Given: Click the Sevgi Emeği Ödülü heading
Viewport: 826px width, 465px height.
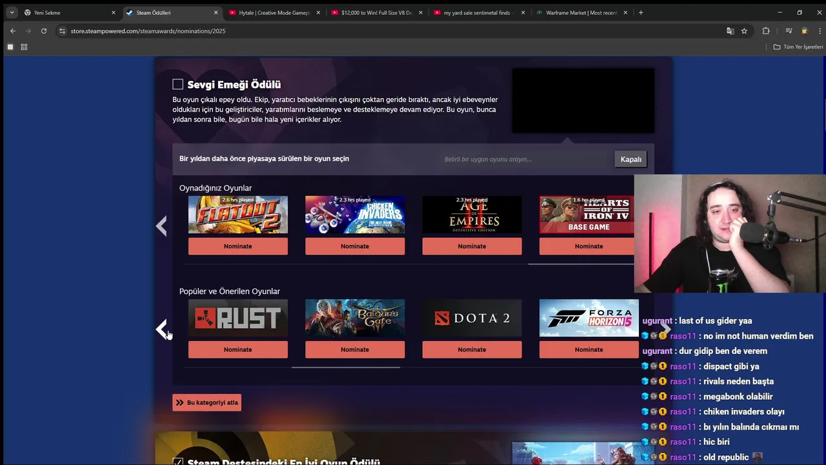Looking at the screenshot, I should tap(234, 85).
